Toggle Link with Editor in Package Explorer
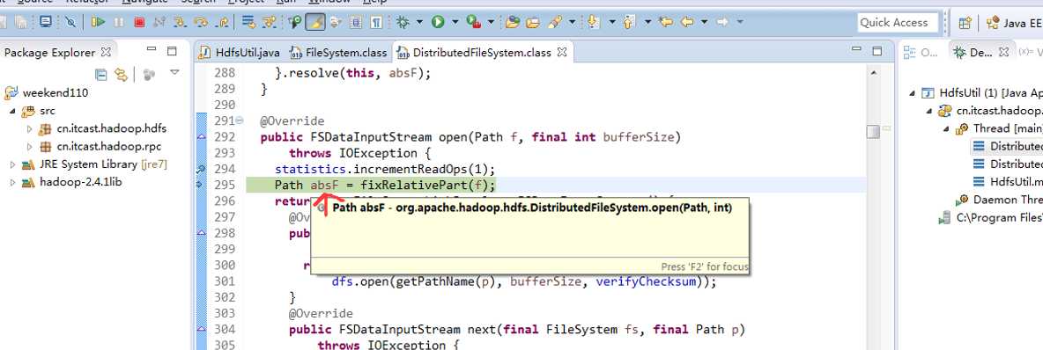The image size is (1043, 350). 121,74
